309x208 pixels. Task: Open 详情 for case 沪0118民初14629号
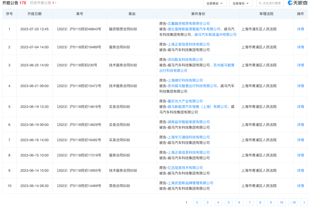tap(300, 125)
